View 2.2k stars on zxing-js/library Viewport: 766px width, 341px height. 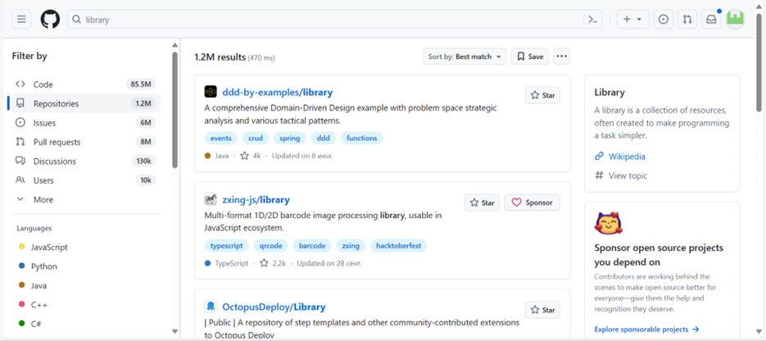(273, 263)
